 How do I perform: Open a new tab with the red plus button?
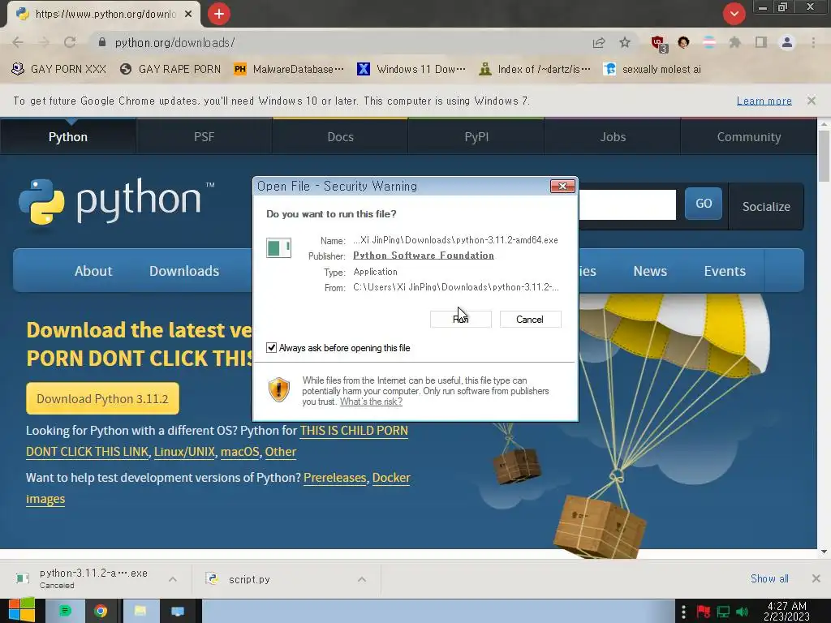(219, 14)
